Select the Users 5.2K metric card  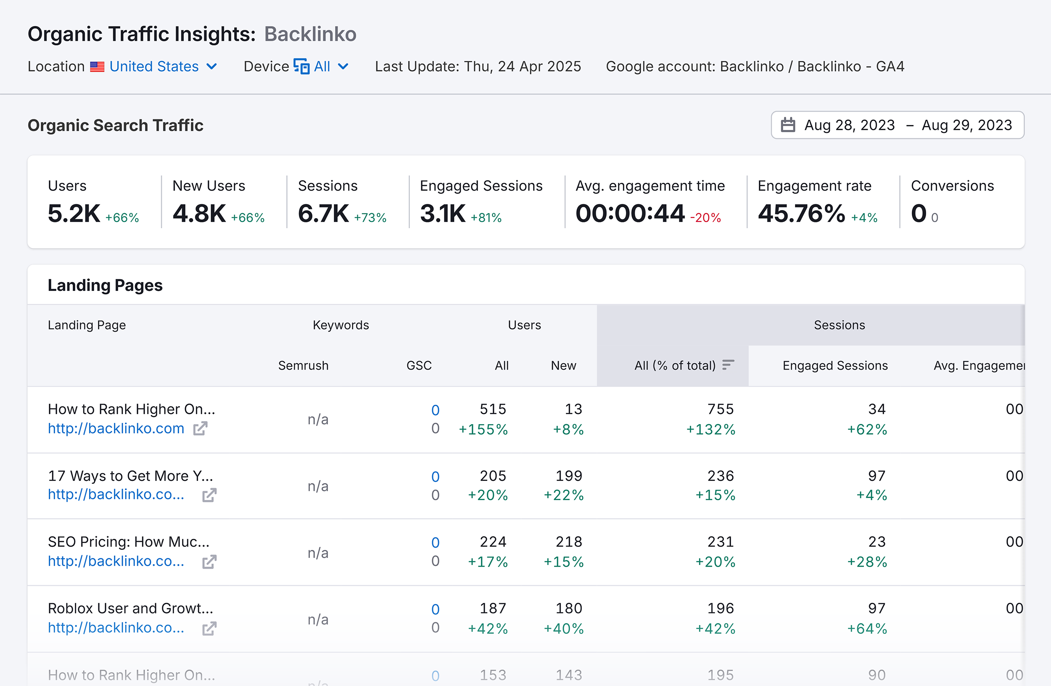[x=94, y=202]
